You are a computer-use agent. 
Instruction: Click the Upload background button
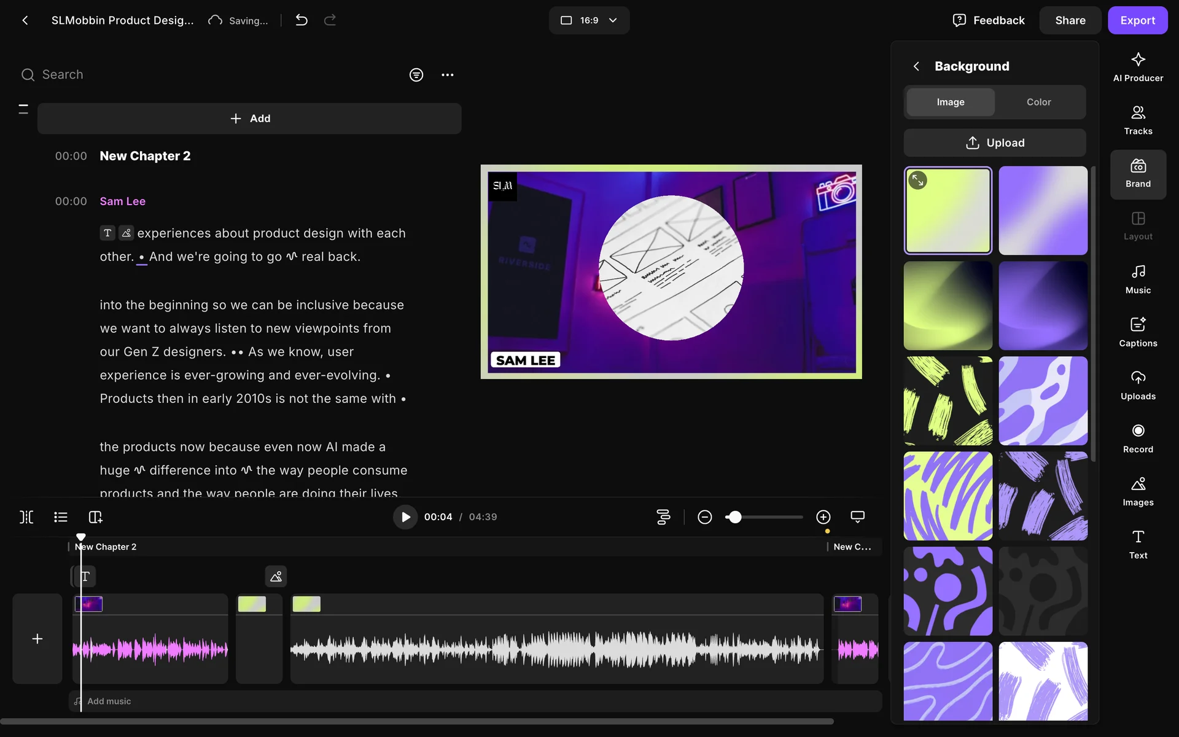click(994, 142)
